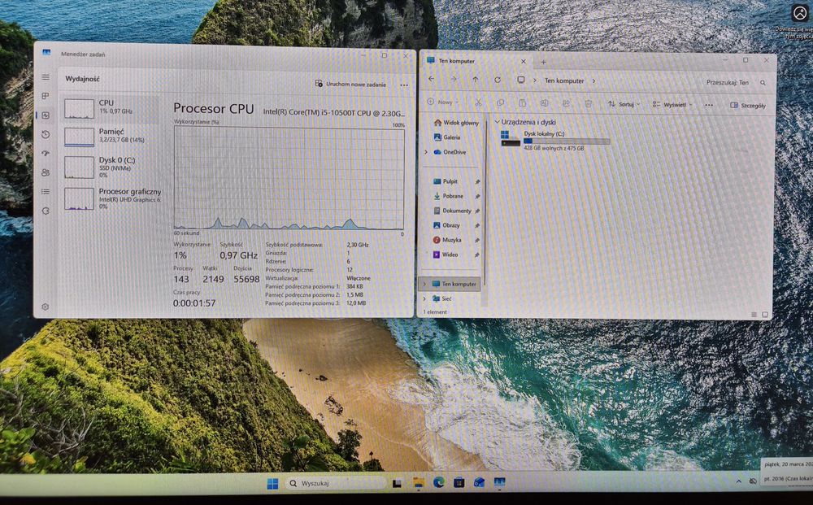Click the monitor icon in address bar
The height and width of the screenshot is (505, 813).
pyautogui.click(x=521, y=80)
